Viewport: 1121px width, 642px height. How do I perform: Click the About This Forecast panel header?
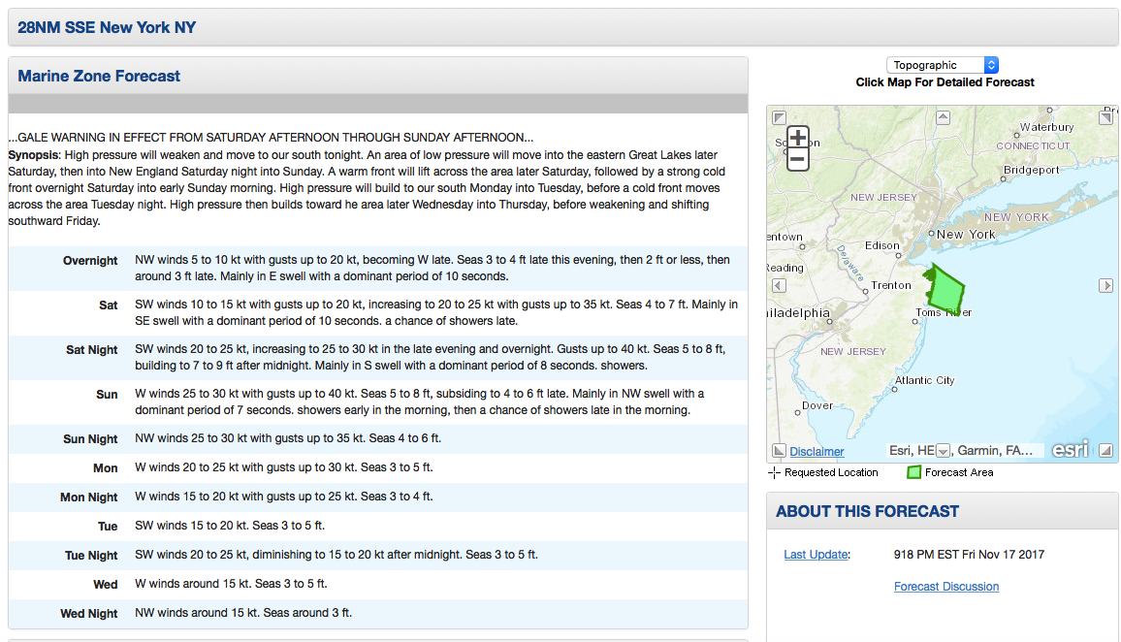pos(867,511)
